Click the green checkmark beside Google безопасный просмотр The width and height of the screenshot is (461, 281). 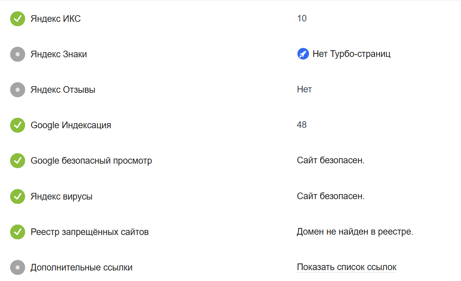(x=18, y=161)
